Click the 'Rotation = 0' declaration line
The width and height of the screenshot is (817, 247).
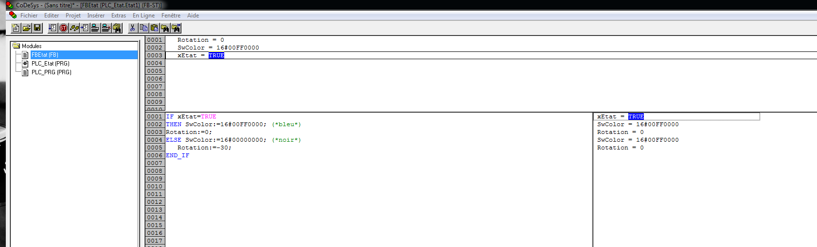pos(200,40)
